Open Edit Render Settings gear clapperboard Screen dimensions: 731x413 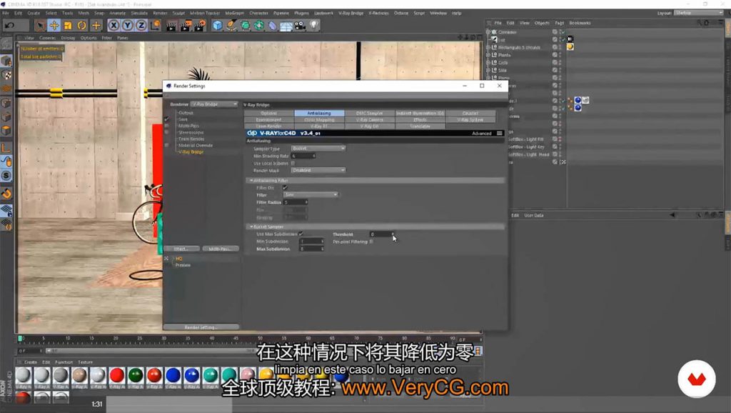coord(200,25)
